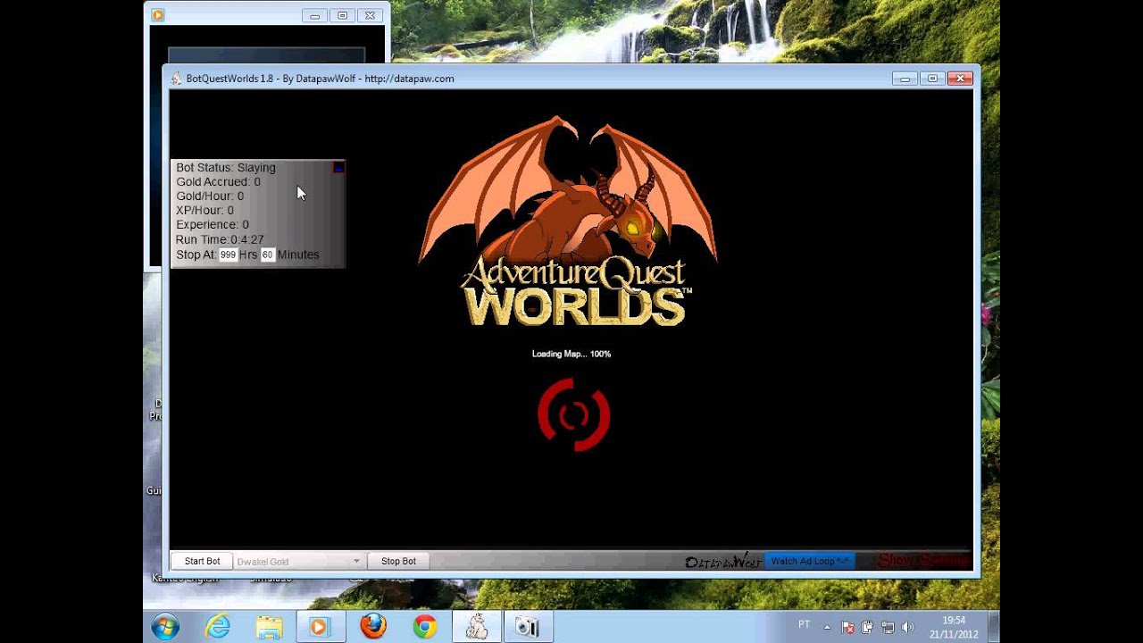Click the Action Center flag tray icon

(x=847, y=627)
